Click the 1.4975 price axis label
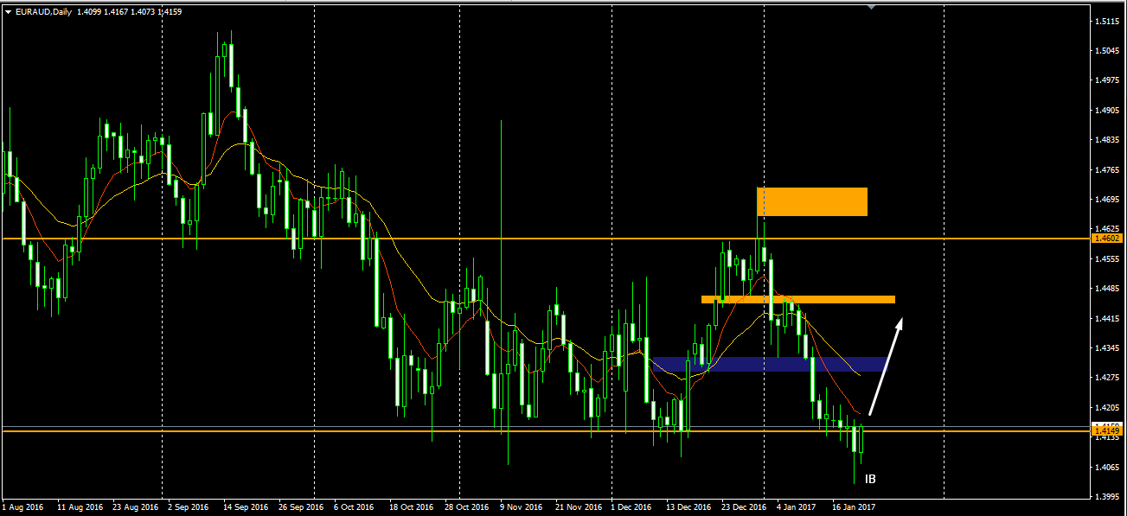Image resolution: width=1127 pixels, height=516 pixels. [1106, 80]
